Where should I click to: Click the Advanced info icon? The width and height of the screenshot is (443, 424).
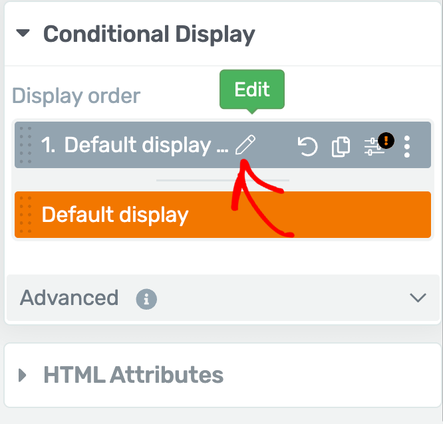coord(146,299)
